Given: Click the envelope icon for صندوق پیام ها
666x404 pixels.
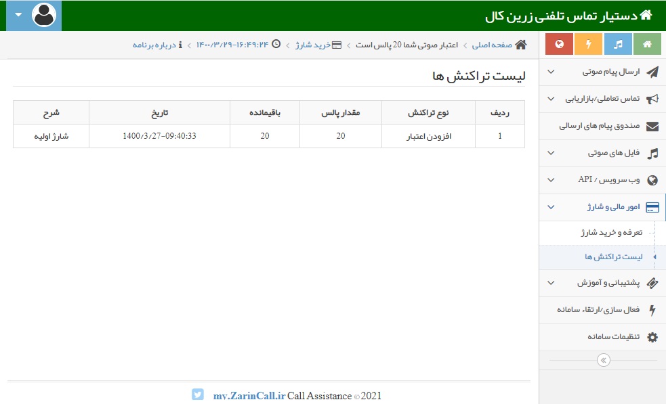Looking at the screenshot, I should point(652,127).
